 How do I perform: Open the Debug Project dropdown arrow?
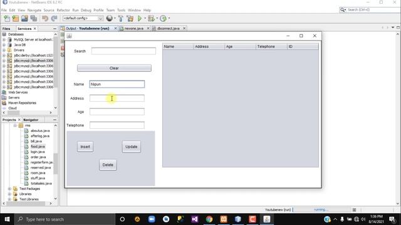tap(157, 18)
